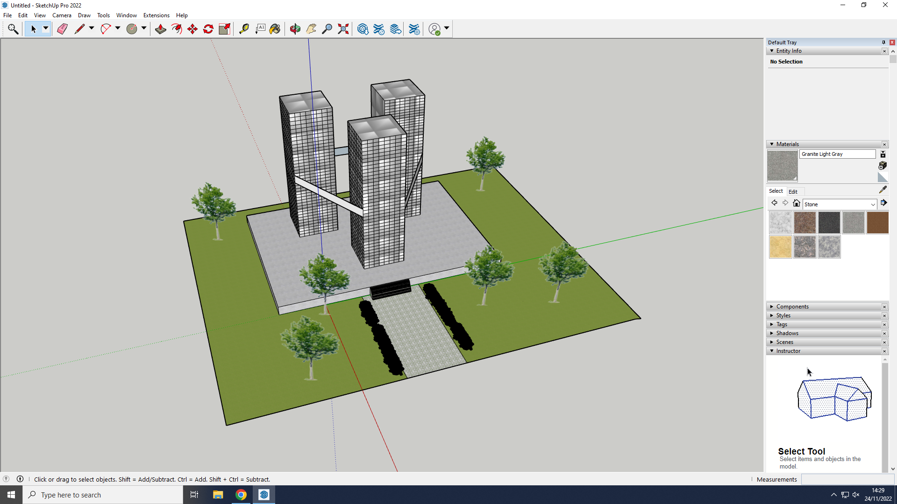The height and width of the screenshot is (504, 897).
Task: Open 3D Warehouse from toolbar
Action: point(363,29)
